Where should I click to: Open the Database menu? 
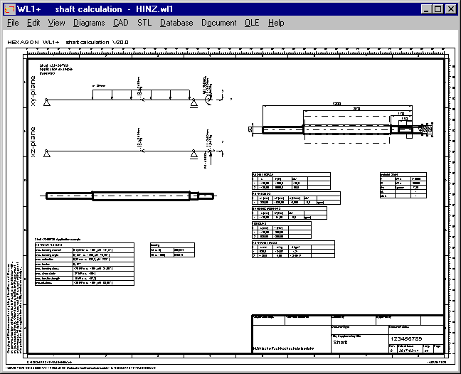176,23
